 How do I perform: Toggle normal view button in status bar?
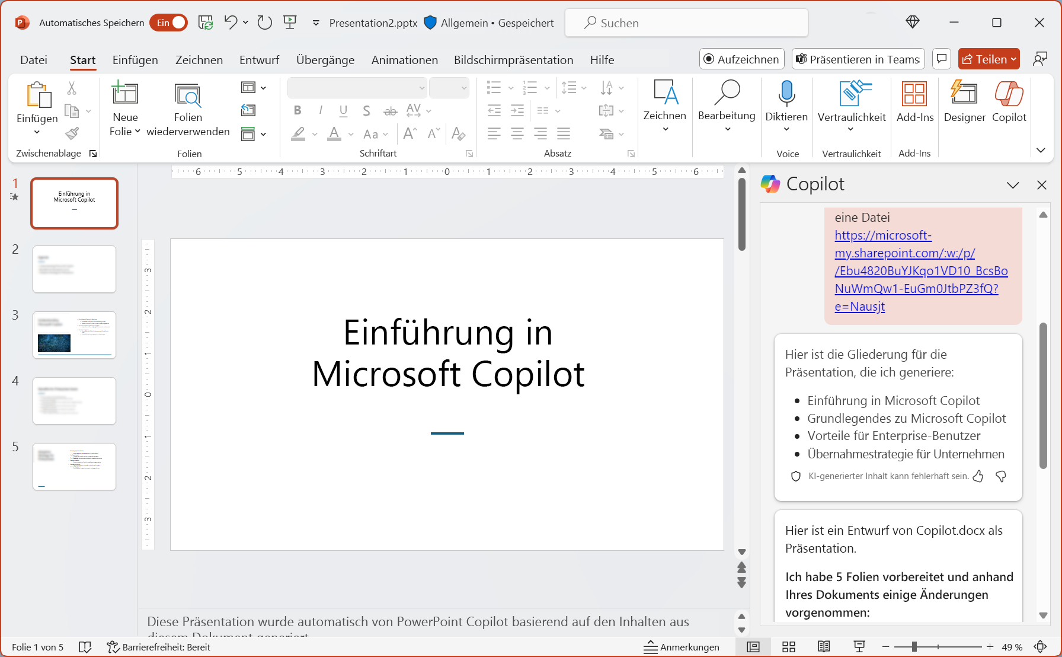[753, 647]
